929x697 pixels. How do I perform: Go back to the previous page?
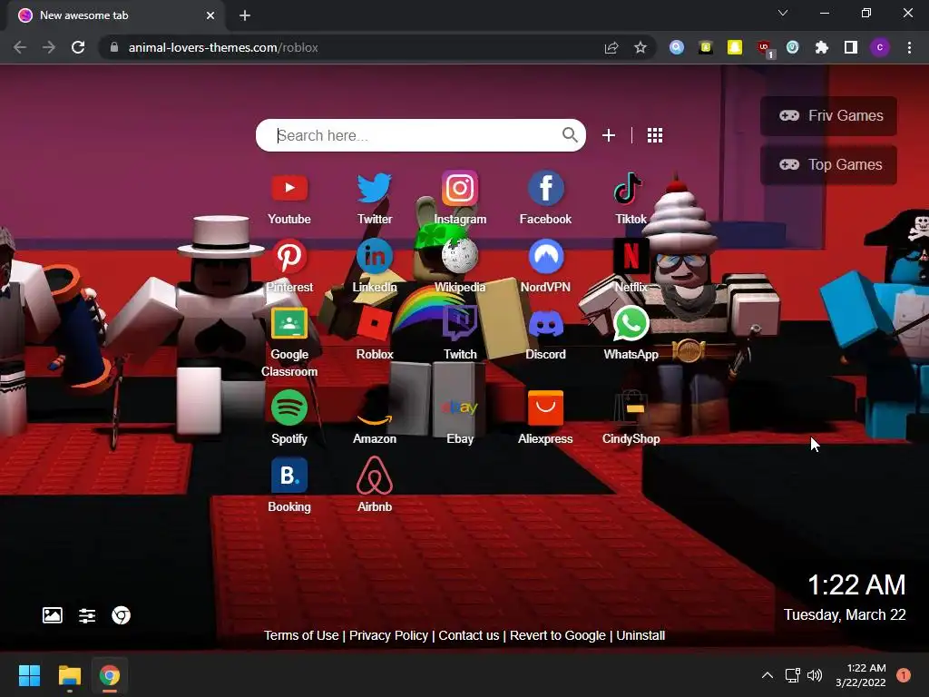20,47
